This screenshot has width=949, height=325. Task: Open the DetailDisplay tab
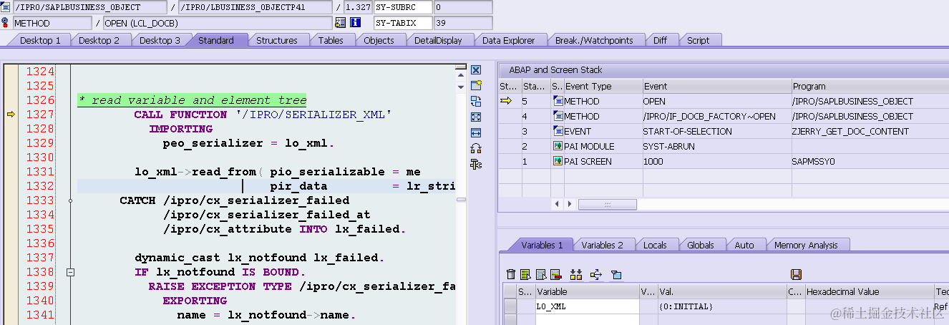[x=438, y=40]
